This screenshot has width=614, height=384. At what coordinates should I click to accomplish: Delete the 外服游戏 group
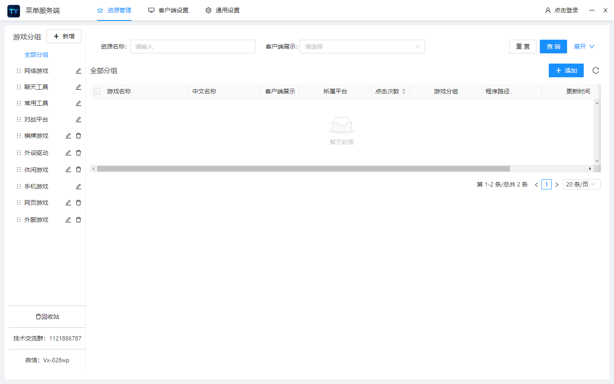coord(78,220)
